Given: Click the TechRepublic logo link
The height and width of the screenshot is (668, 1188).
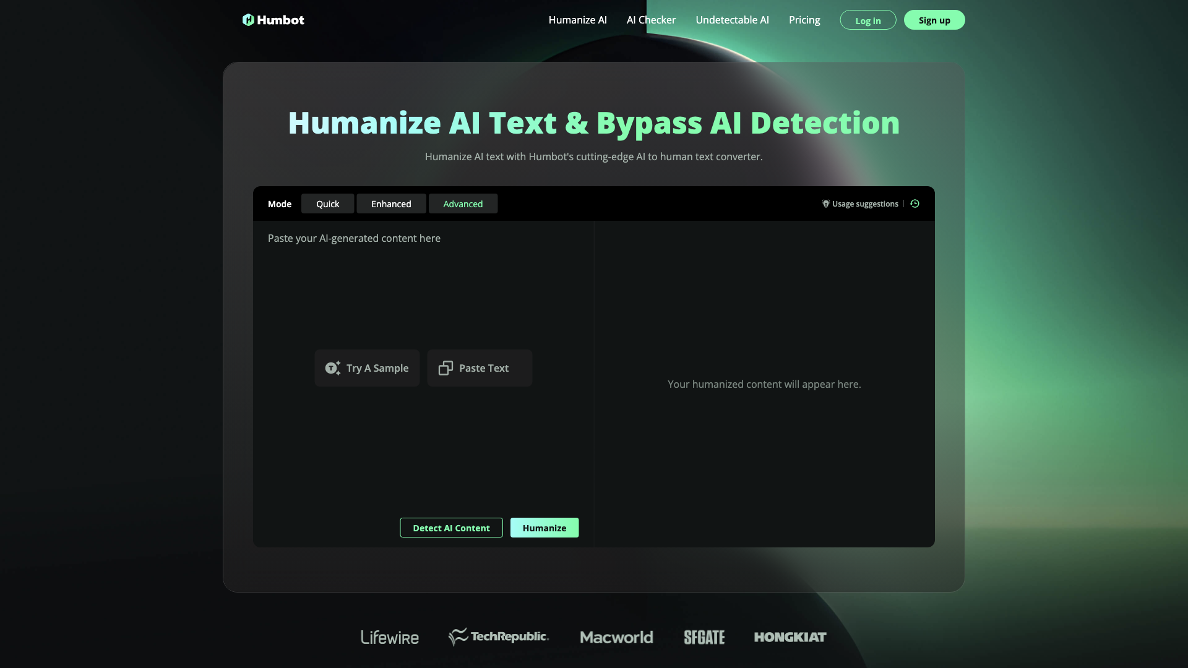Looking at the screenshot, I should click(499, 636).
